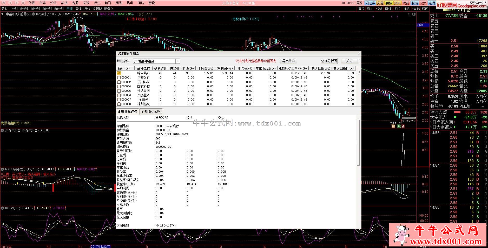The image size is (488, 248).
Task: Tick the checkbox for 000005 世纪星源
Action: pos(119,91)
